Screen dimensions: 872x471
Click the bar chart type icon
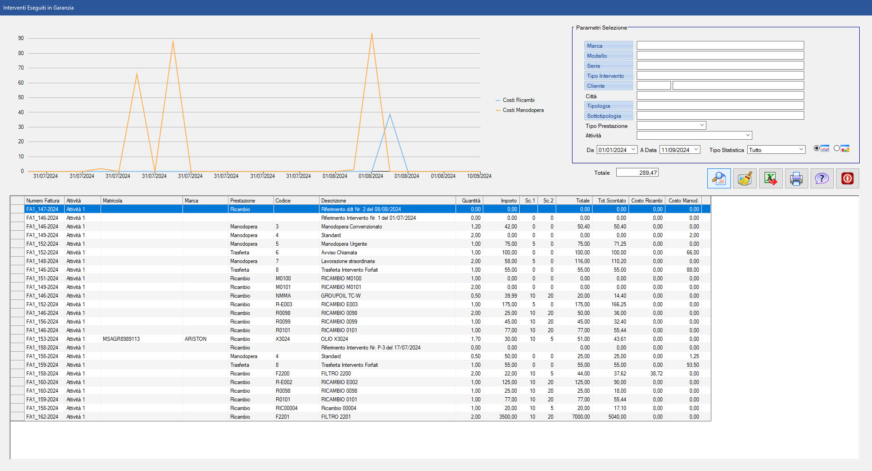coord(845,149)
